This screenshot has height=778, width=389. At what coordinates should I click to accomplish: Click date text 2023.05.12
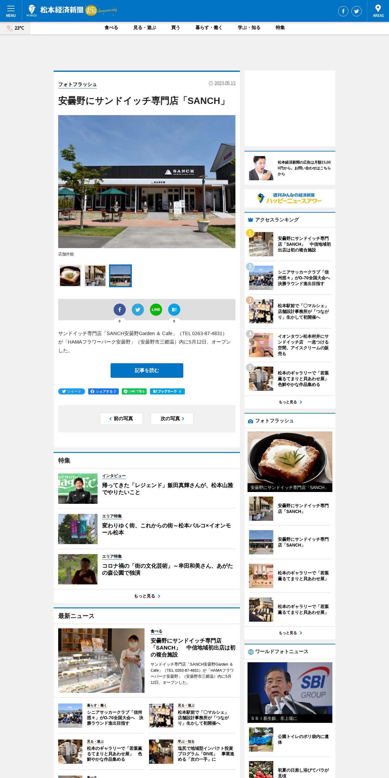(x=225, y=83)
